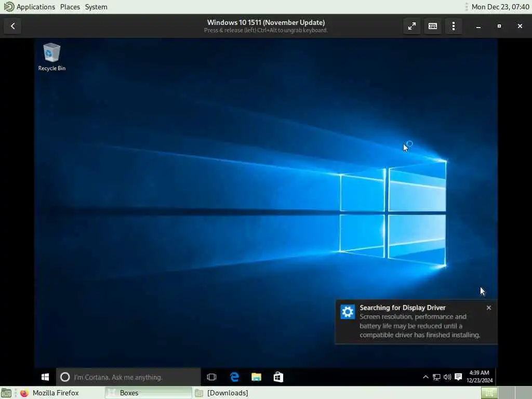The image size is (532, 399).
Task: Switch to Boxes in bottom panel
Action: (148, 393)
